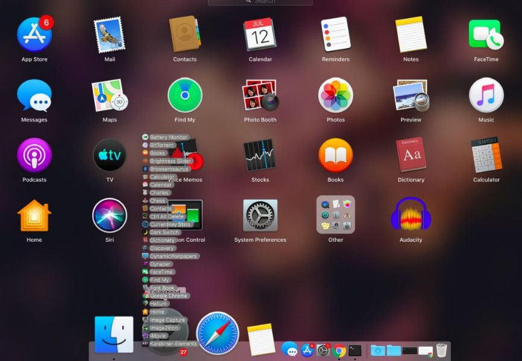Open Finder from the Dock
Image resolution: width=522 pixels, height=361 pixels.
tap(114, 335)
